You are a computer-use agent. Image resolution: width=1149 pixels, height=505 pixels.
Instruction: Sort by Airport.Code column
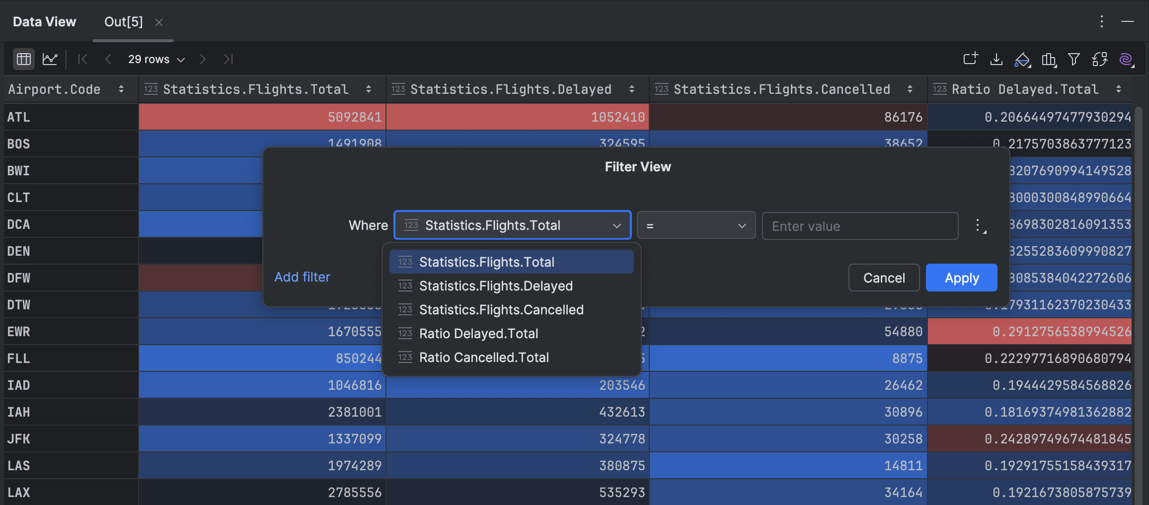coord(121,89)
